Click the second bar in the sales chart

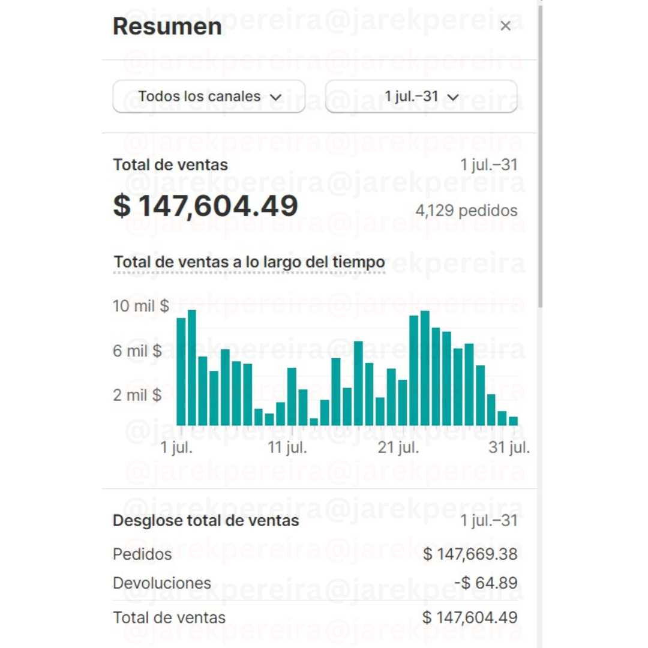click(x=192, y=367)
